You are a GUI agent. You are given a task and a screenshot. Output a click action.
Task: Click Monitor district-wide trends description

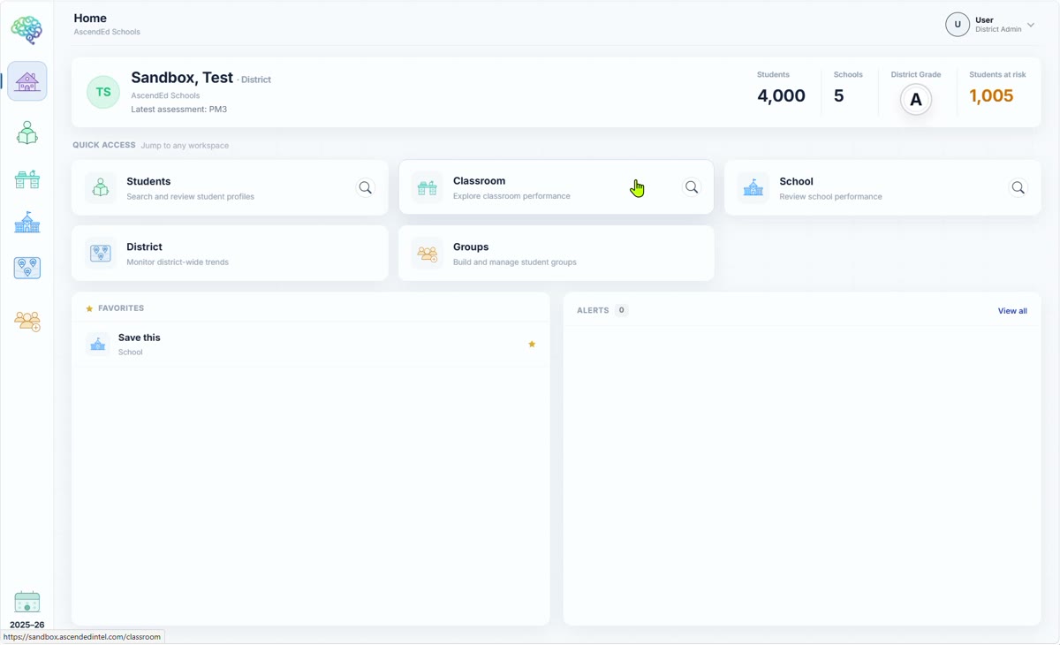(x=178, y=262)
